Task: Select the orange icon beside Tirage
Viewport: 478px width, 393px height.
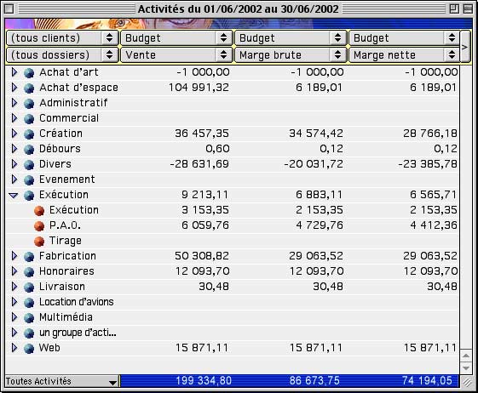Action: pos(39,241)
